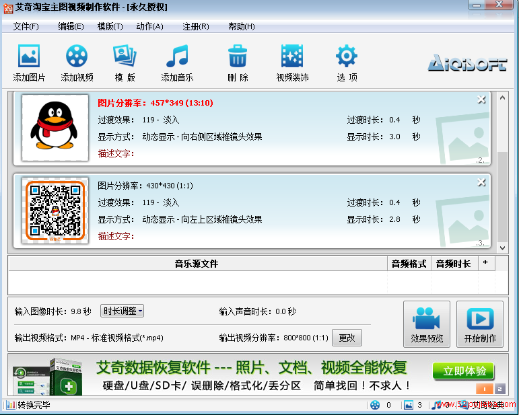Click the 音乐源文件 column header
This screenshot has width=519, height=415.
(x=197, y=264)
